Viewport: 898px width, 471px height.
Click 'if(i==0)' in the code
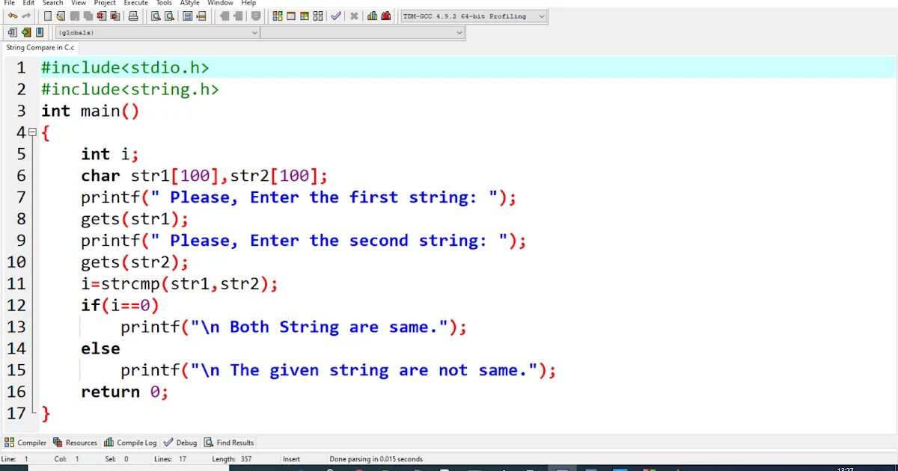point(120,306)
